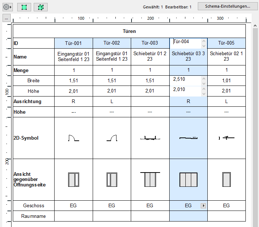This screenshot has height=227, width=259.
Task: Select the Tür-001 ID cell
Action: [x=74, y=43]
